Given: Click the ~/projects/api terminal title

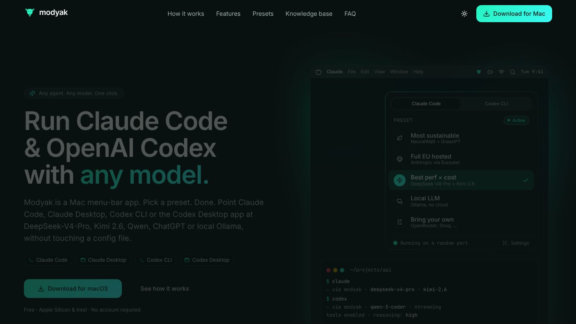Looking at the screenshot, I should click(371, 270).
